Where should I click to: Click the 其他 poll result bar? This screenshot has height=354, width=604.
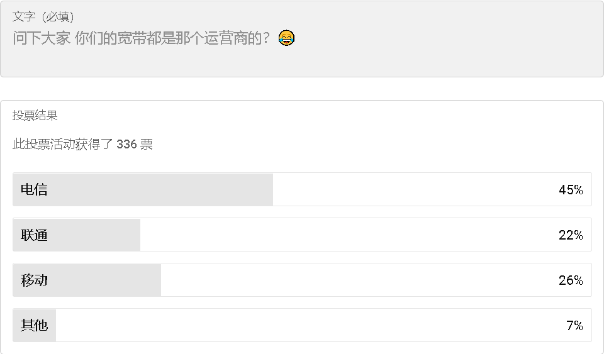(302, 325)
